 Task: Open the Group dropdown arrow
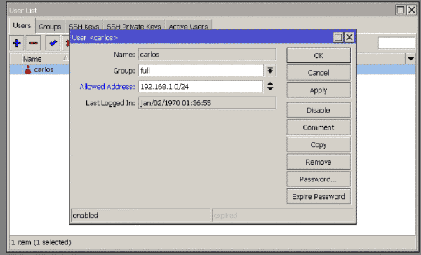pyautogui.click(x=270, y=71)
